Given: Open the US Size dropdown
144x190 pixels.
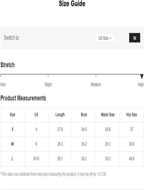Looking at the screenshot, I should [105, 38].
